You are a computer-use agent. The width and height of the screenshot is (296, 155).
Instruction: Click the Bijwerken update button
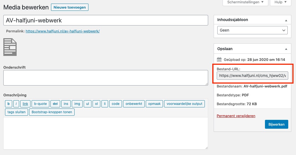[x=276, y=124]
